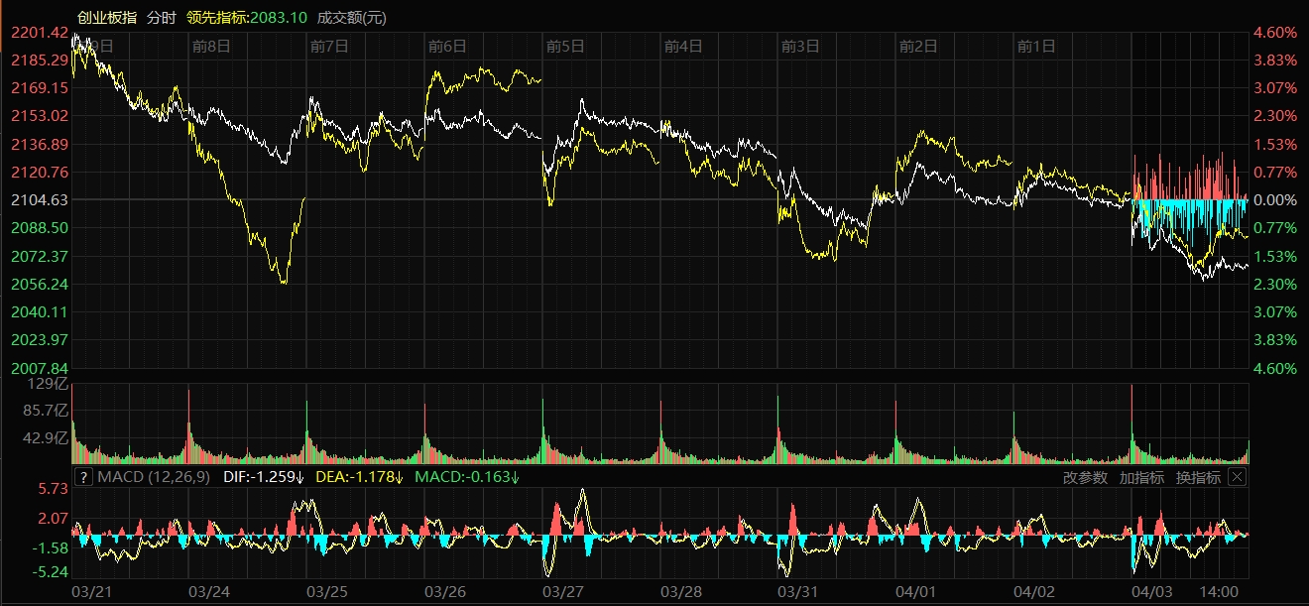This screenshot has width=1309, height=606.
Task: Open 换指标 to switch indicator
Action: (1197, 477)
